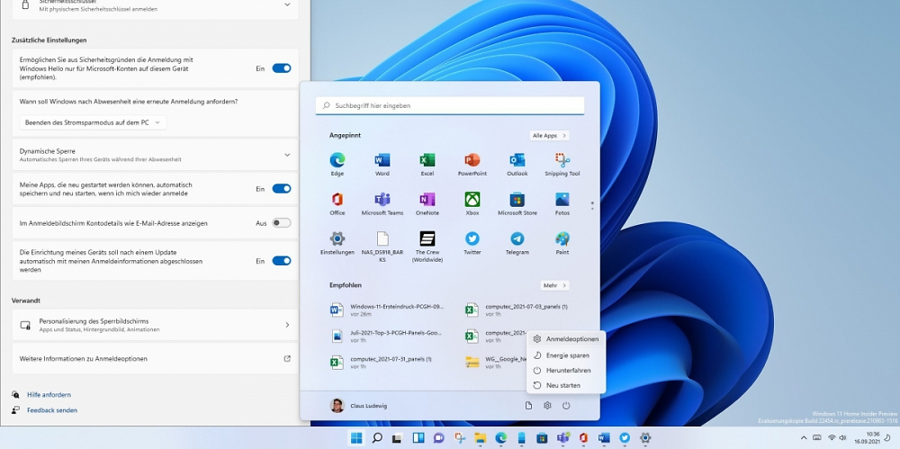The image size is (900, 449).
Task: Launch Paint from pinned apps
Action: pyautogui.click(x=562, y=243)
